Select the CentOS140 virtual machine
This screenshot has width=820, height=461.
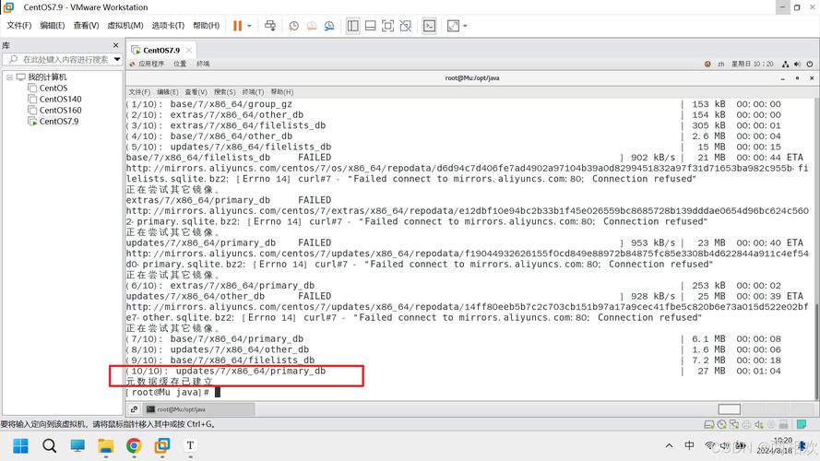pos(60,99)
